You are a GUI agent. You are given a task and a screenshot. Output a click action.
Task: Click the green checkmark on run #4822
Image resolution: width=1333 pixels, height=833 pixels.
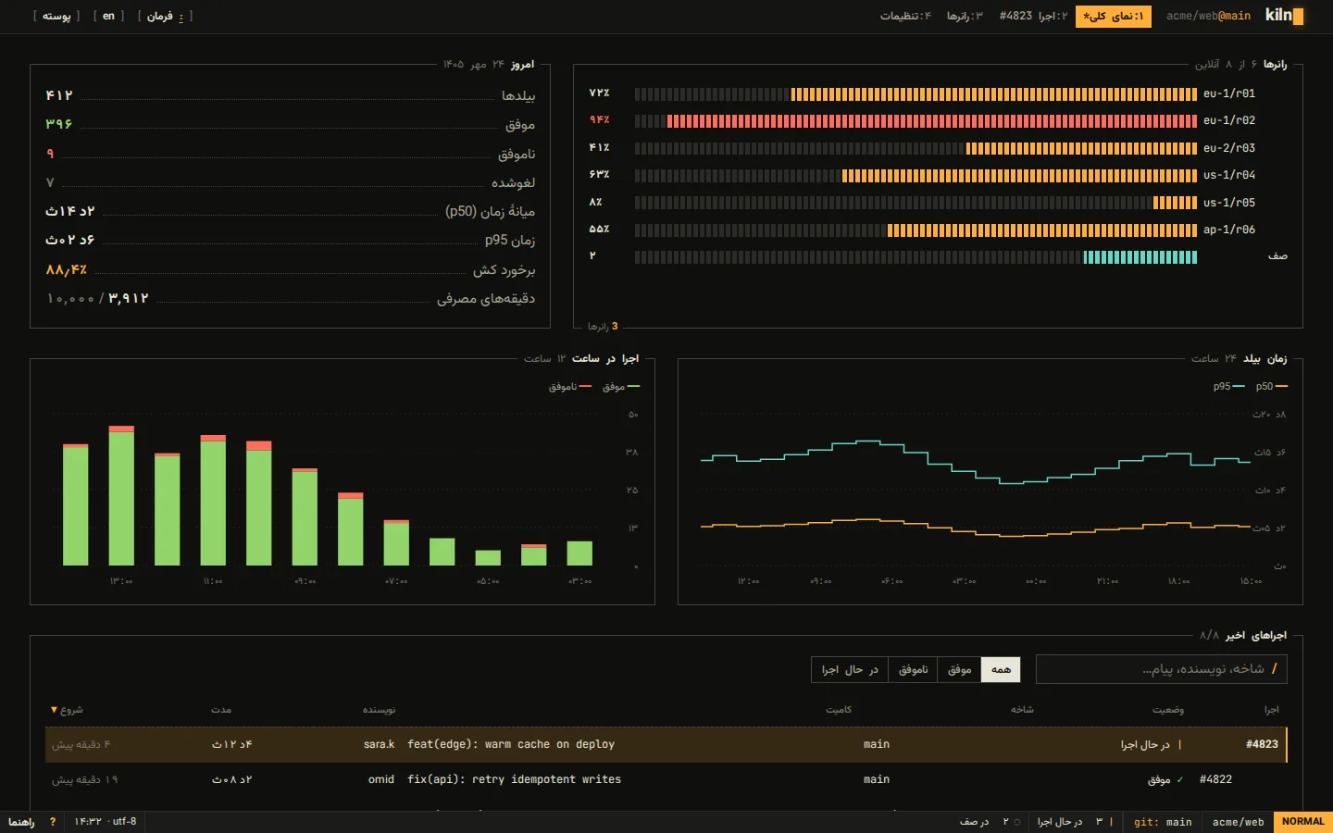1179,779
